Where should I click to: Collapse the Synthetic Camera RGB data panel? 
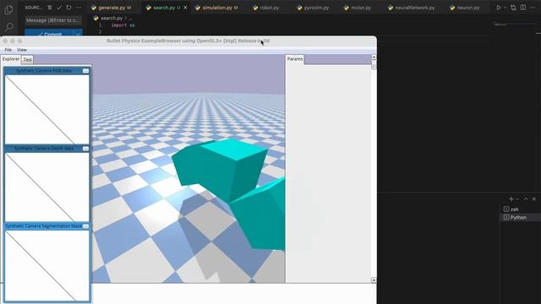[x=85, y=71]
